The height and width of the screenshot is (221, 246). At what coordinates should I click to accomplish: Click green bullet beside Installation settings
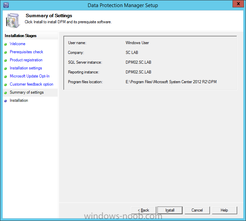click(5, 68)
